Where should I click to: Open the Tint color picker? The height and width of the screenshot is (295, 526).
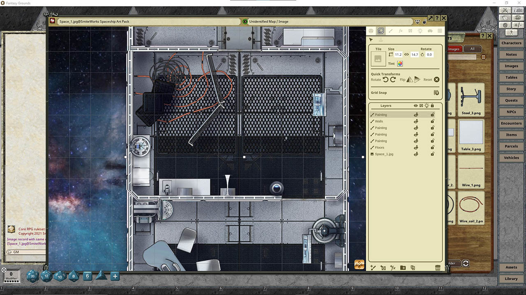click(400, 64)
